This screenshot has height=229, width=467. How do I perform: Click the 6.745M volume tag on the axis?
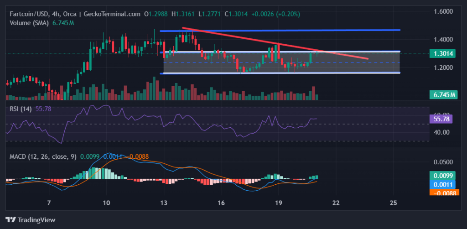pyautogui.click(x=443, y=95)
